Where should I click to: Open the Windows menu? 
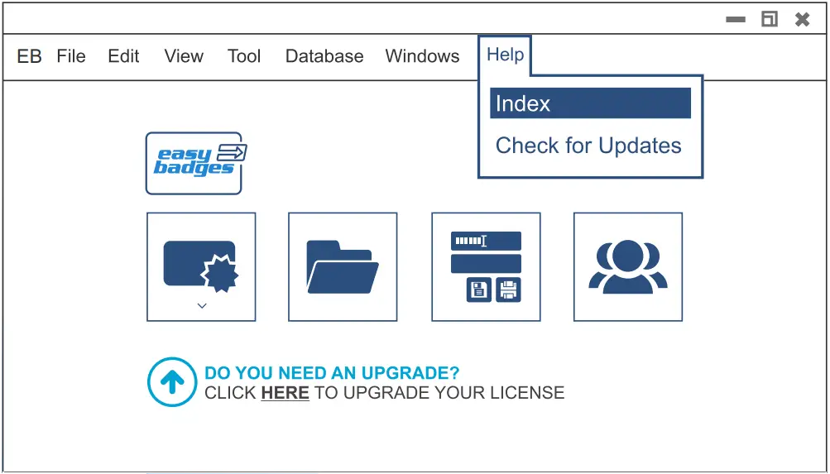coord(422,56)
